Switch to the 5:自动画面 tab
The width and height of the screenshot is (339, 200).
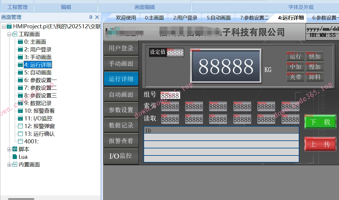pyautogui.click(x=219, y=18)
